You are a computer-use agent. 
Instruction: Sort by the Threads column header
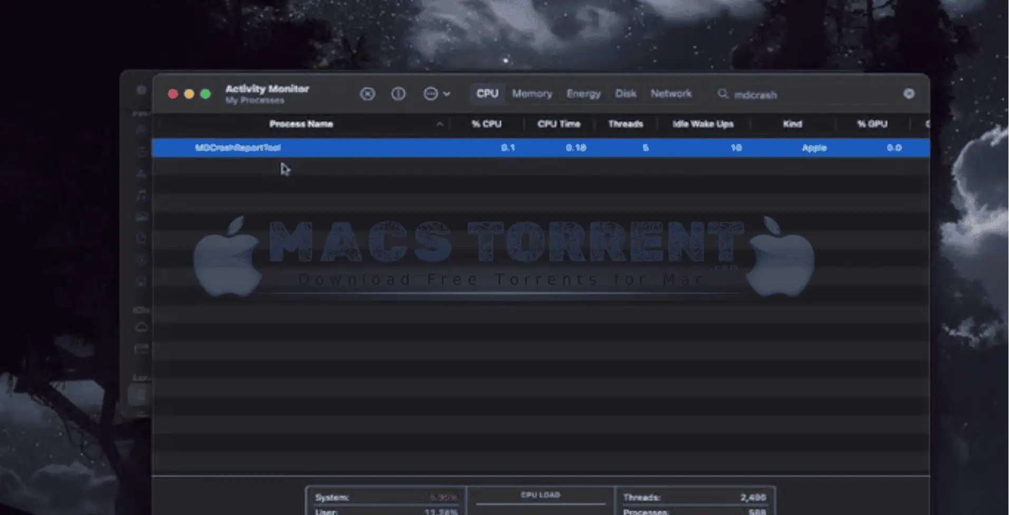(626, 124)
